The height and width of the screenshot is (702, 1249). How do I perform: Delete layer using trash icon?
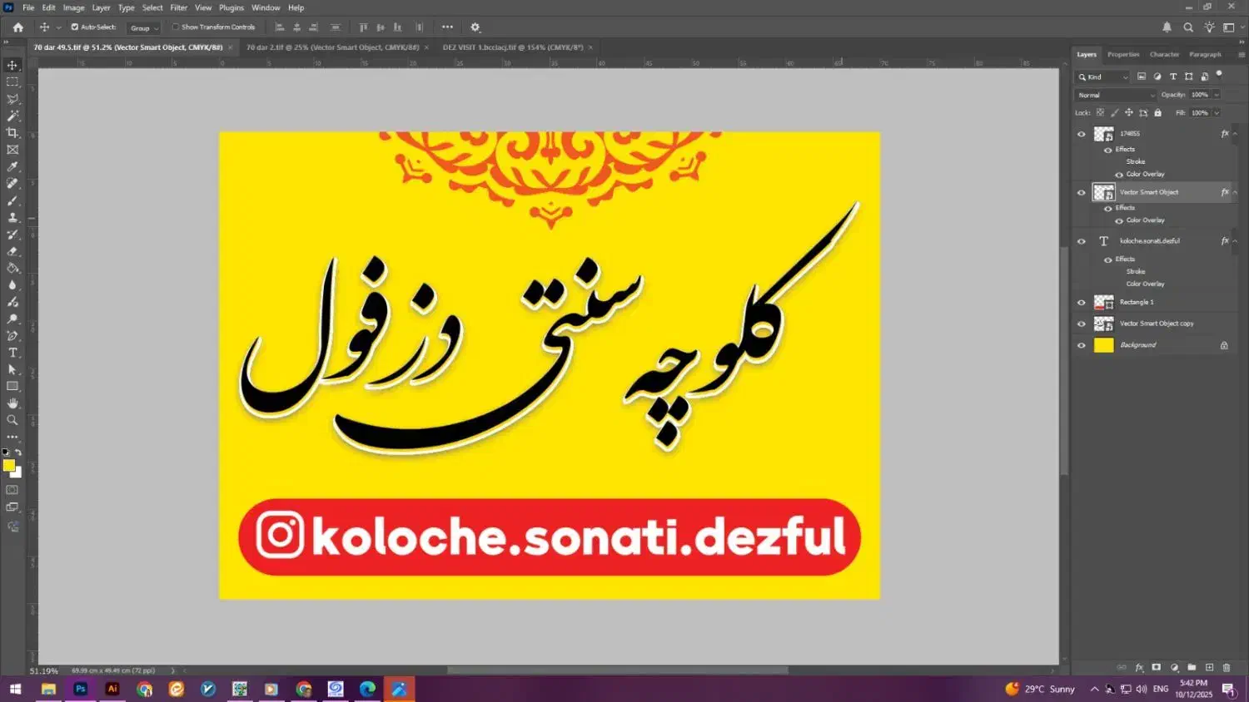pos(1227,667)
